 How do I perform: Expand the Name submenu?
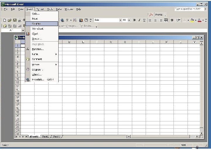pyautogui.click(x=42, y=54)
